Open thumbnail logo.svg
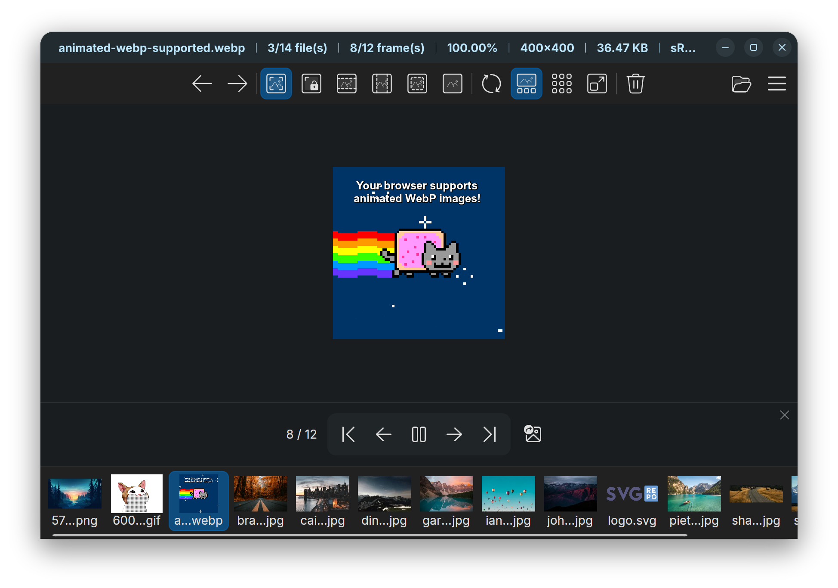 632,501
